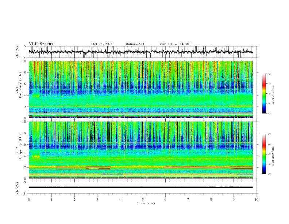Click the ch.1 voltage waveform trace
Screen dimensions: 289x224
tap(140, 52)
